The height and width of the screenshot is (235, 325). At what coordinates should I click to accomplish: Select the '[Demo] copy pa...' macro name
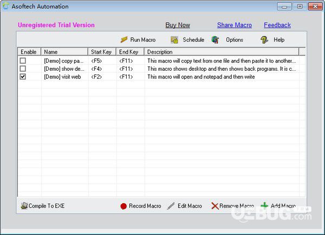coord(63,61)
